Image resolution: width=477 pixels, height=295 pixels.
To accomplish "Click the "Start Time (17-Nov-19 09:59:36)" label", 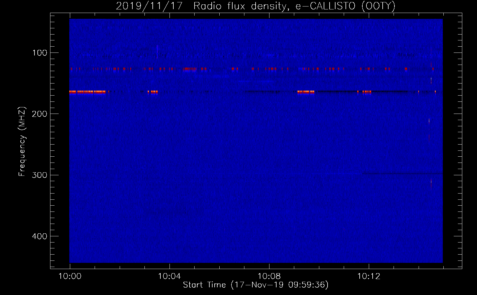I will click(x=256, y=285).
